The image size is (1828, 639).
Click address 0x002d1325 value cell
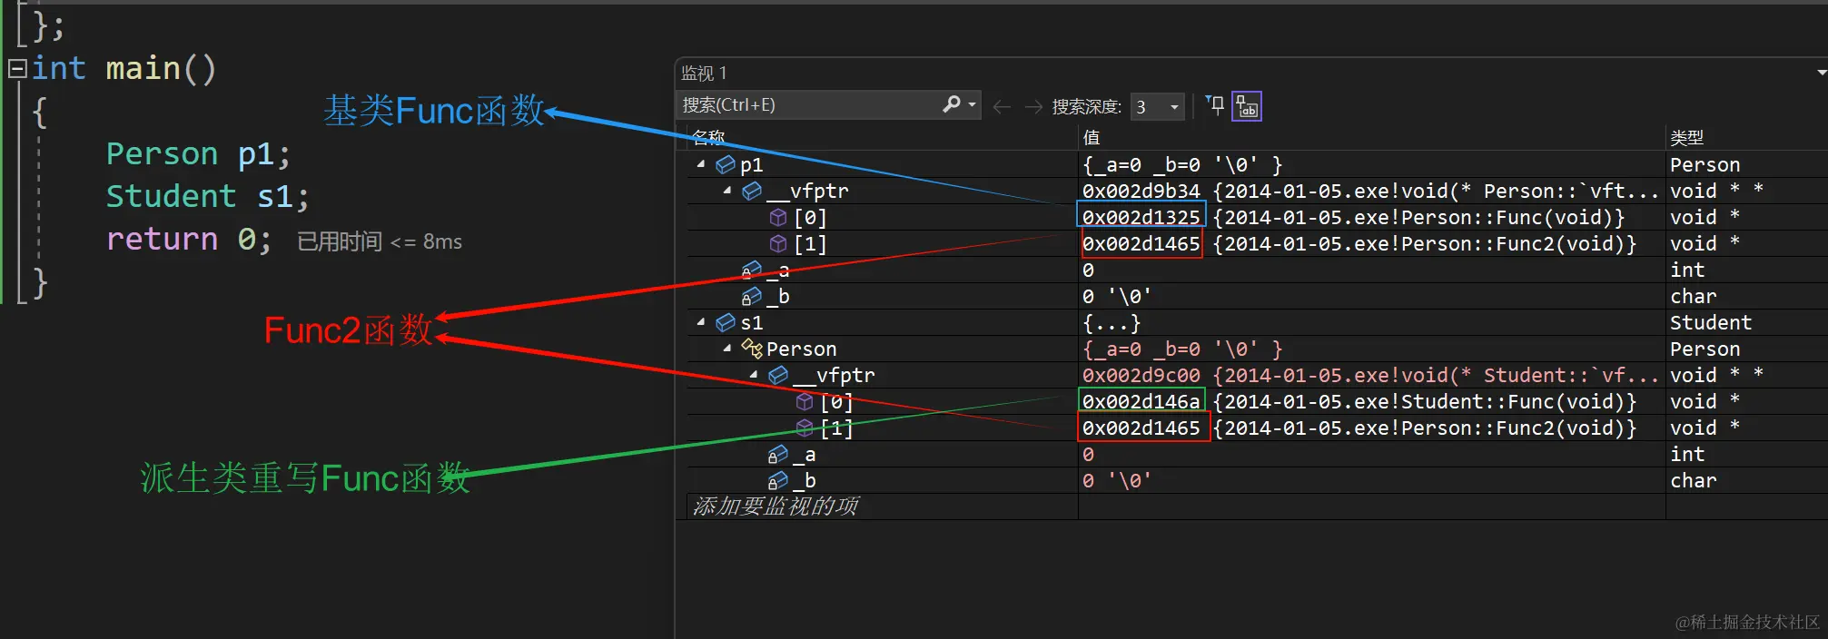pos(1141,216)
